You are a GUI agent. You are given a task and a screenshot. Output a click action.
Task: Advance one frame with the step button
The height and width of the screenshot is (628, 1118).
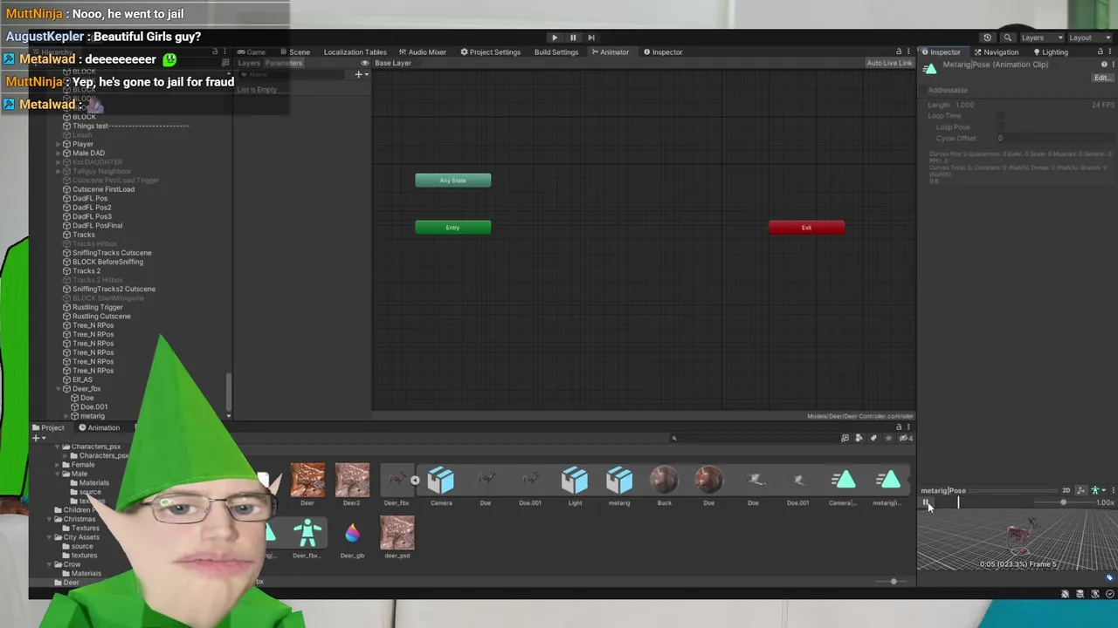(x=591, y=38)
